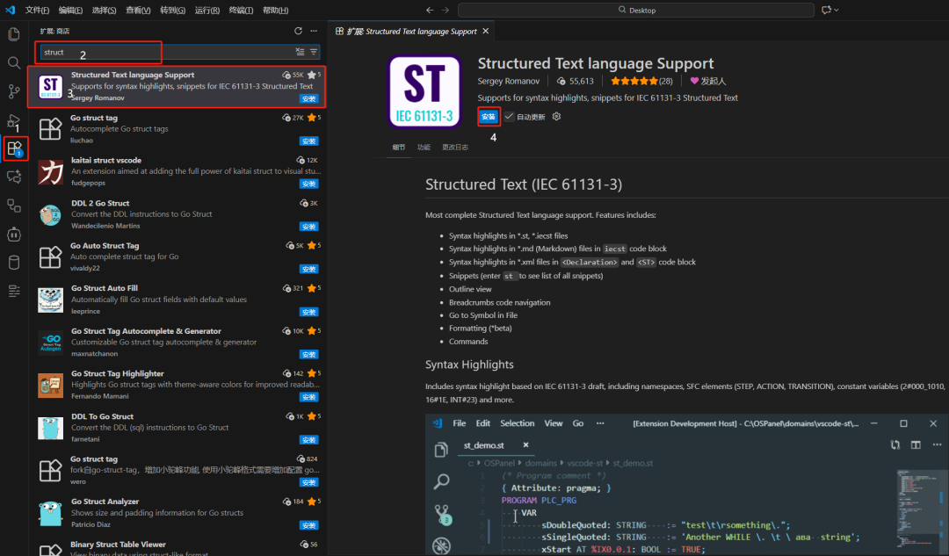949x556 pixels.
Task: Open the connected-squares activity bar icon
Action: 14,206
